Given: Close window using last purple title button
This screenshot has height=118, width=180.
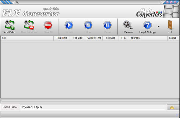Looking at the screenshot, I should coord(175,2).
